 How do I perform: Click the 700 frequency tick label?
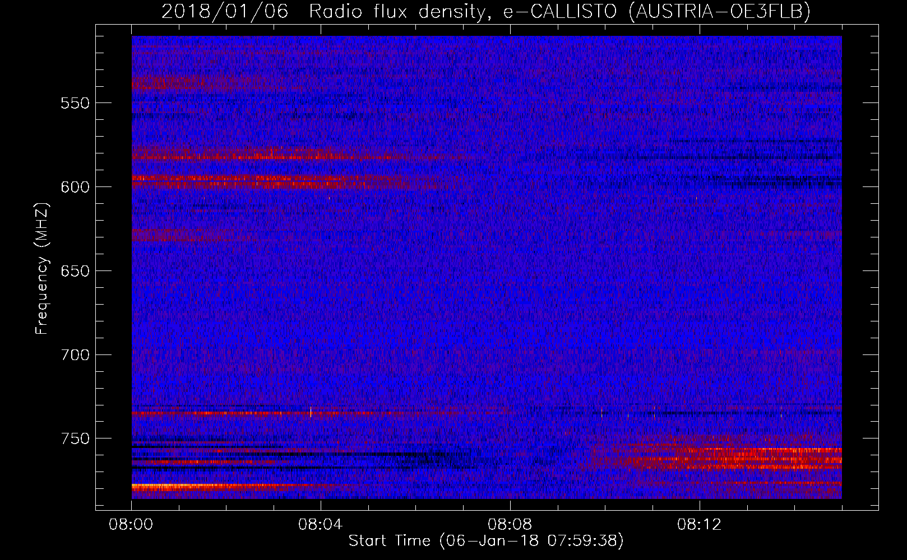point(75,355)
